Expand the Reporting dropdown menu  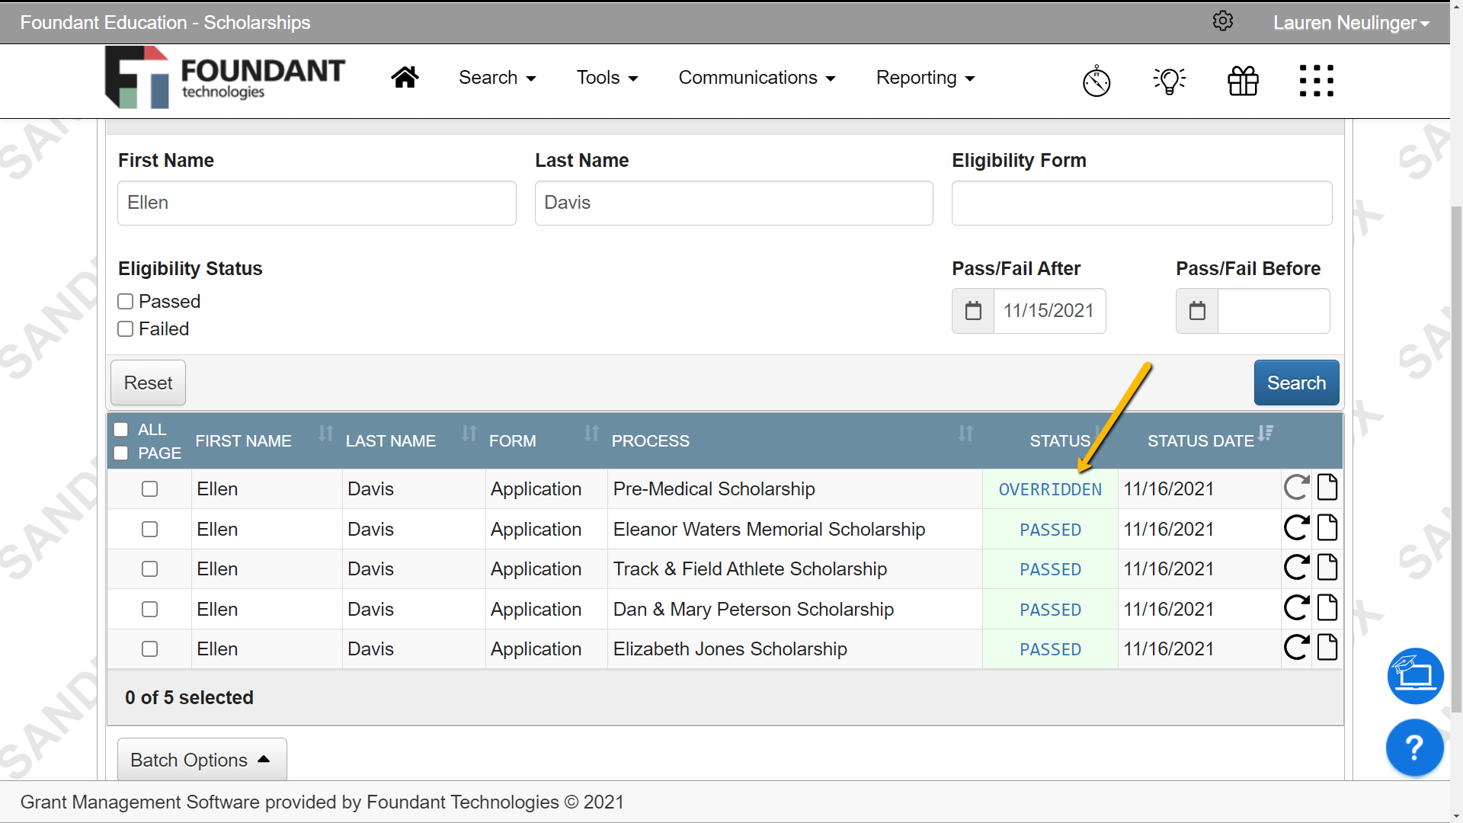(924, 77)
